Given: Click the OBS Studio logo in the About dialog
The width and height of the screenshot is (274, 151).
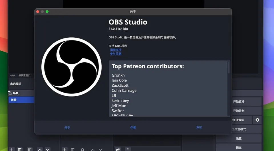Looking at the screenshot, I should point(71,67).
